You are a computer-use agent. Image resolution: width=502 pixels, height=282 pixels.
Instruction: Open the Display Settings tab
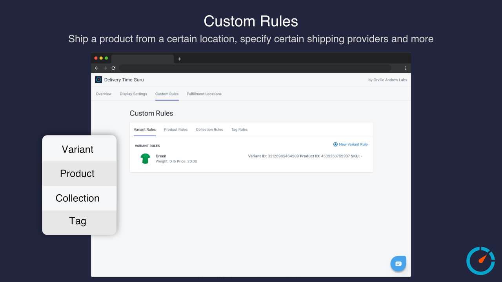click(x=133, y=94)
